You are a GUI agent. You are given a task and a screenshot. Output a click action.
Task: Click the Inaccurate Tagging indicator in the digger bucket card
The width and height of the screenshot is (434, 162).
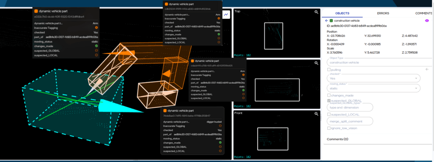pos(220,126)
